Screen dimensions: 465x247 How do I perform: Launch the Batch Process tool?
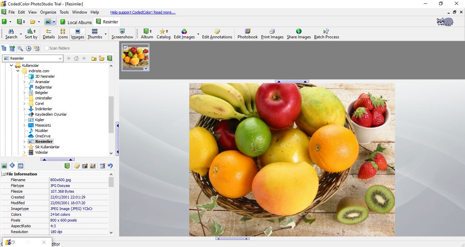click(x=326, y=34)
